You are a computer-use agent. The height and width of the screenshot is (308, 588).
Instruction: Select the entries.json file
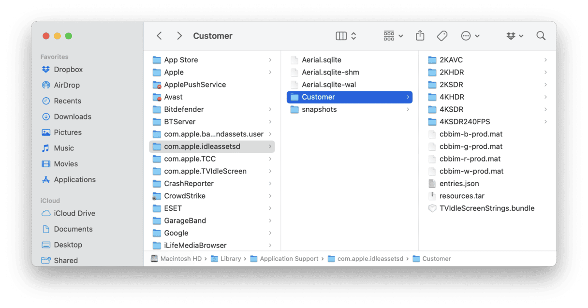459,184
